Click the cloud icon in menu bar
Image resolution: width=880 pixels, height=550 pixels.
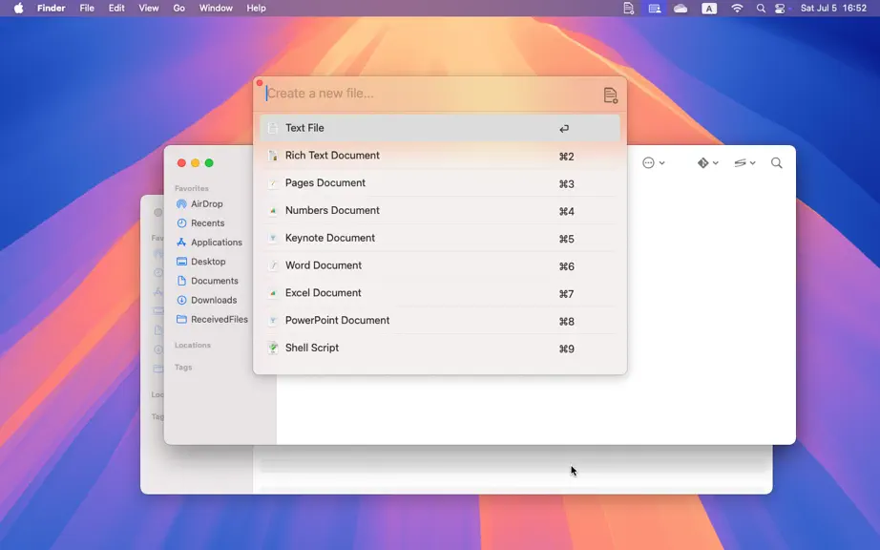point(681,9)
